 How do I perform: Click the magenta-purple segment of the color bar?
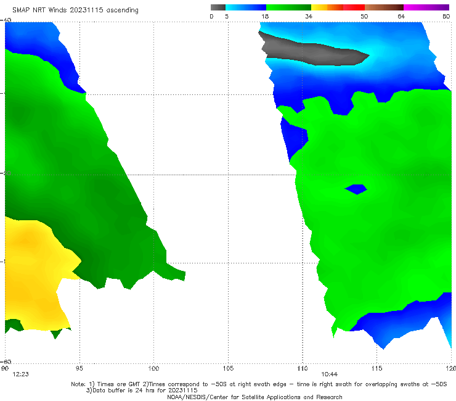(x=426, y=7)
